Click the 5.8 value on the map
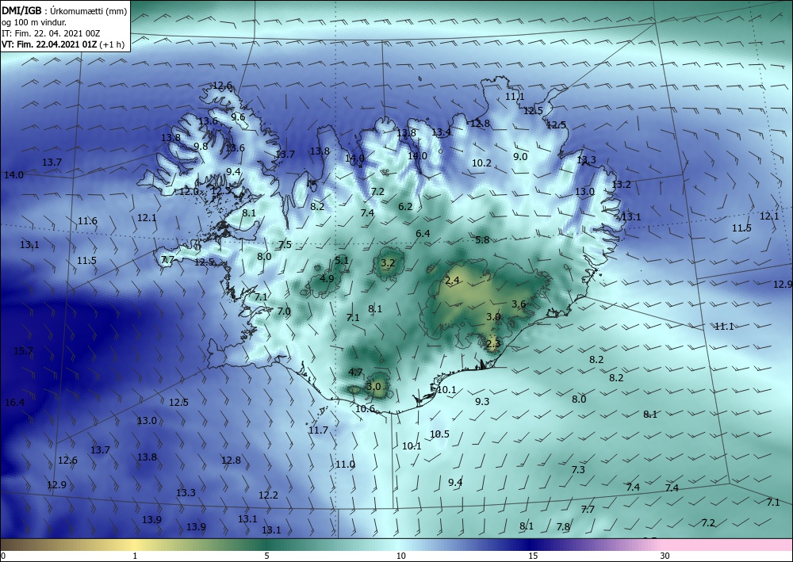 [x=482, y=239]
